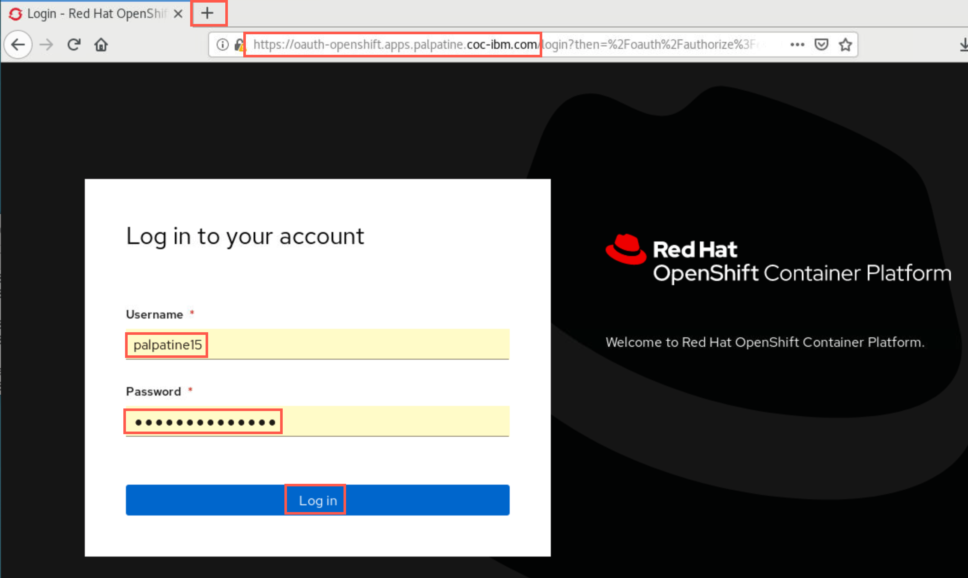Save page to Pocket

[821, 45]
